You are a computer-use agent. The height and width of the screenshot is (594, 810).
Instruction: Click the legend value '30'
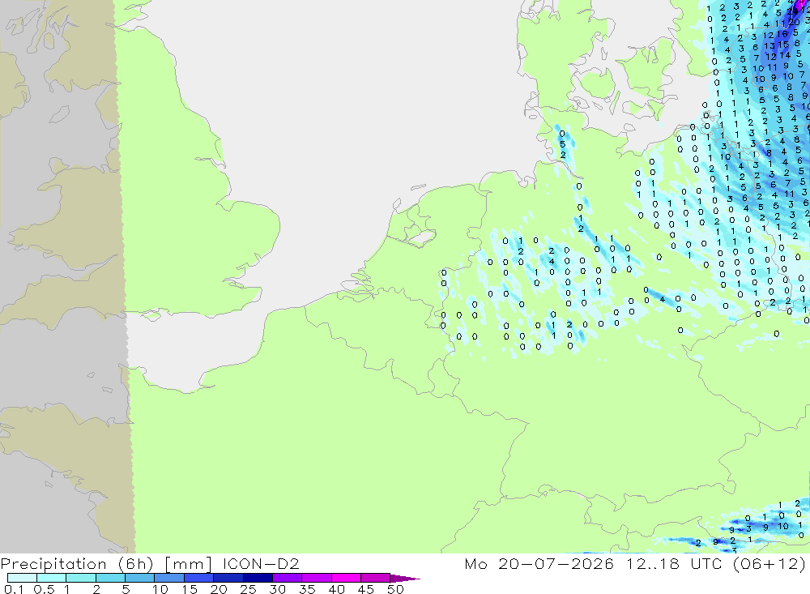pos(277,589)
